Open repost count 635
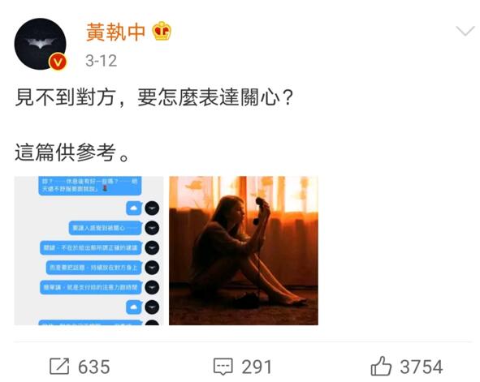 click(x=93, y=367)
